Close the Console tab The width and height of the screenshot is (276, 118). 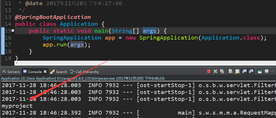tap(45, 71)
